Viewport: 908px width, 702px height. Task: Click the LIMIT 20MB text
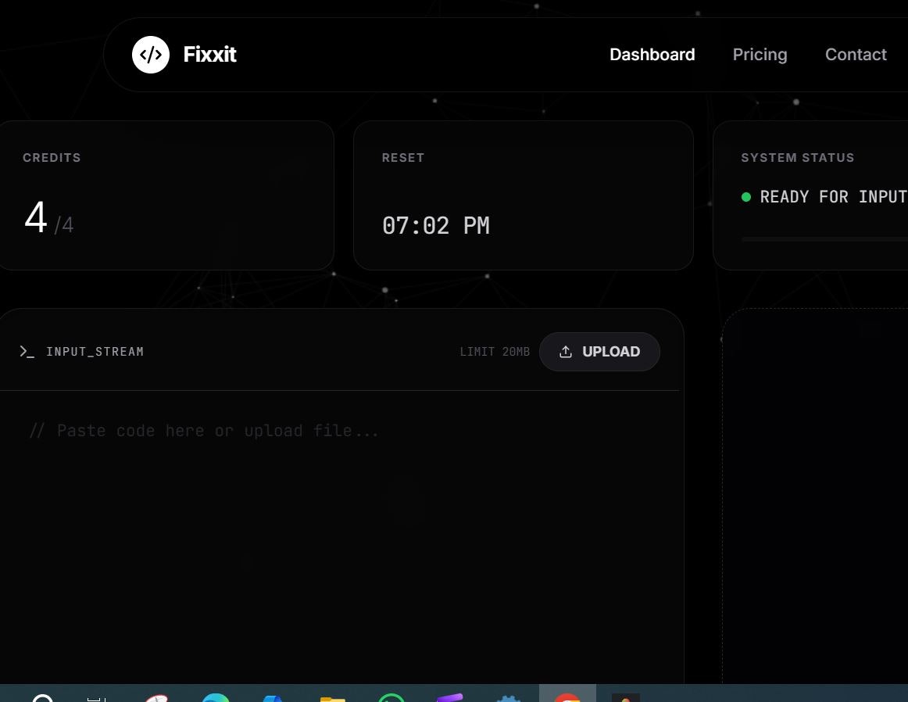click(x=495, y=352)
